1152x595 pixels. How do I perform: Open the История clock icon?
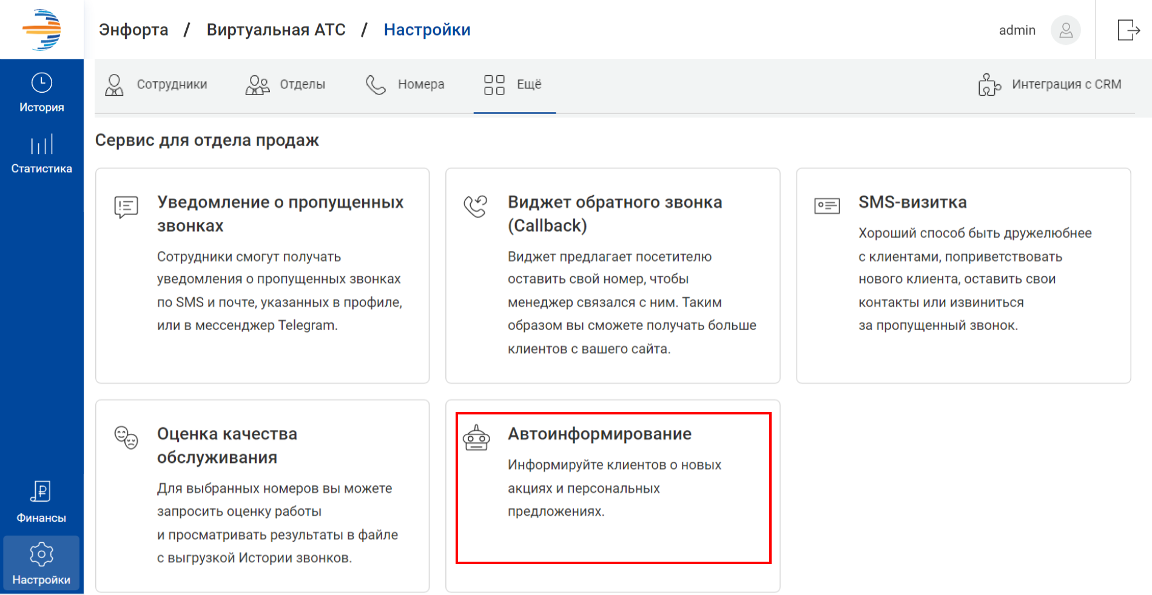click(42, 82)
